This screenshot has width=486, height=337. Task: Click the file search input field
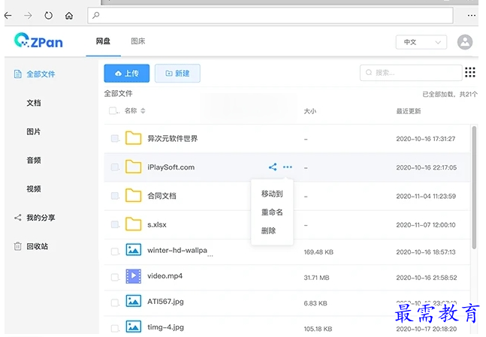(412, 73)
